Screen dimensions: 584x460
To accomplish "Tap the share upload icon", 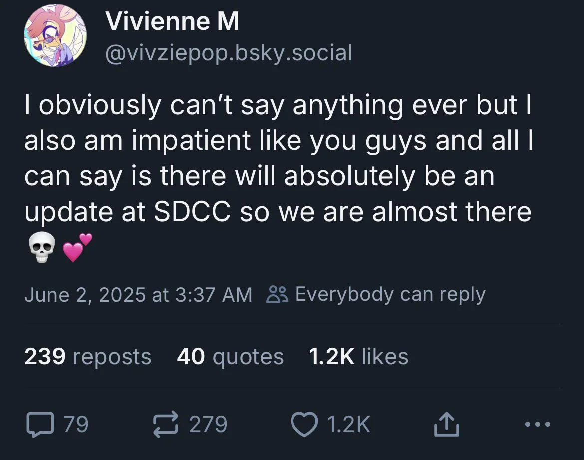I will coord(445,424).
